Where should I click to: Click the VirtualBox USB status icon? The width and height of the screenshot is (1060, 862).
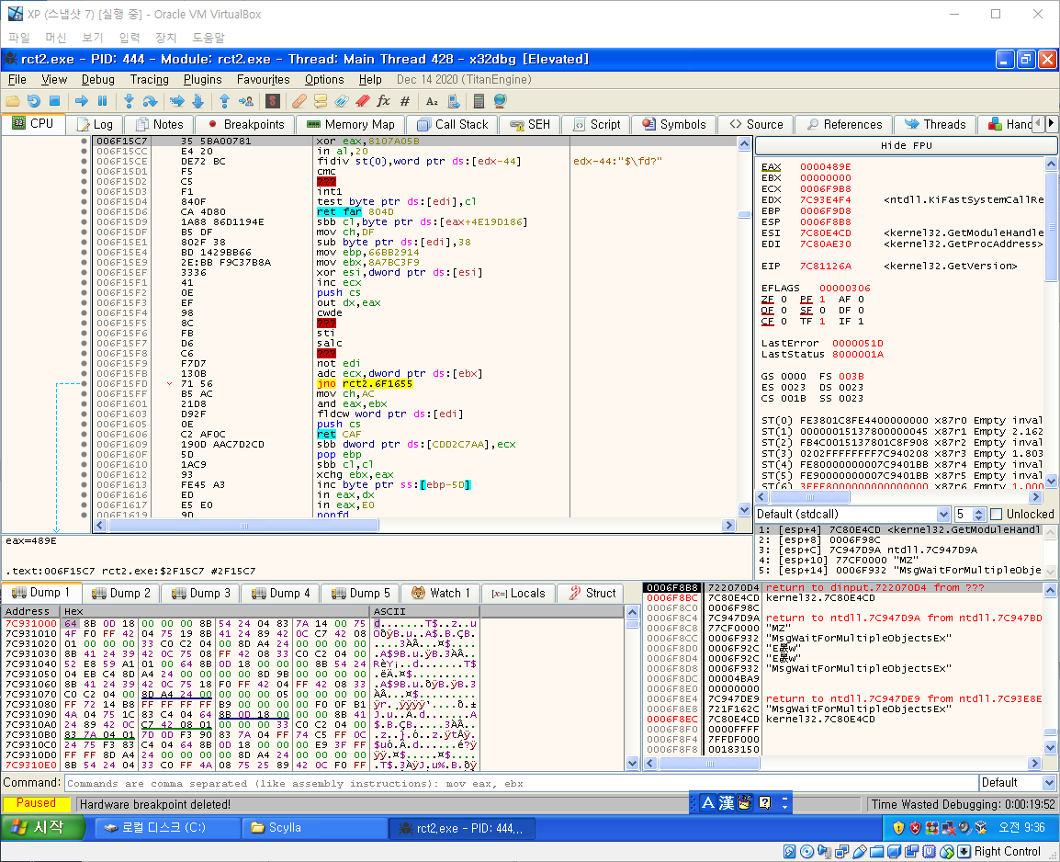(x=859, y=852)
